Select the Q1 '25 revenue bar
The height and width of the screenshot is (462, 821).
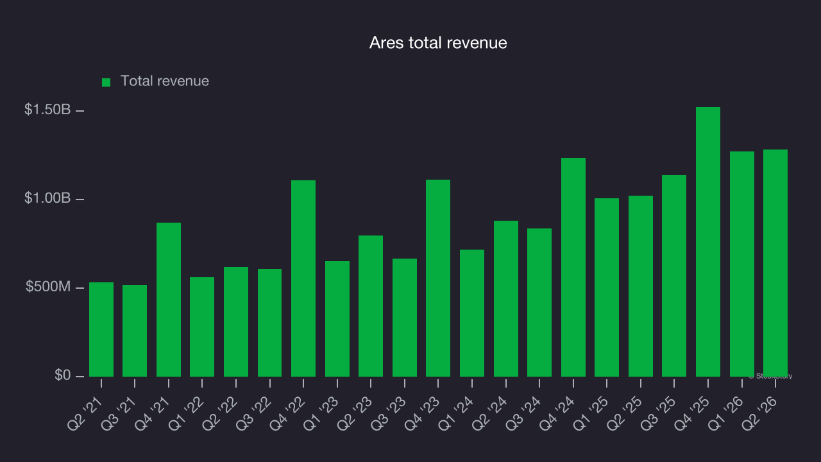[x=607, y=287]
